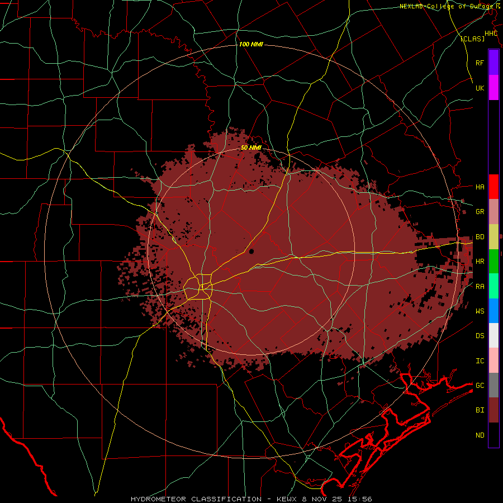Click the [CLAS] legend unit label
The height and width of the screenshot is (503, 503).
point(472,39)
